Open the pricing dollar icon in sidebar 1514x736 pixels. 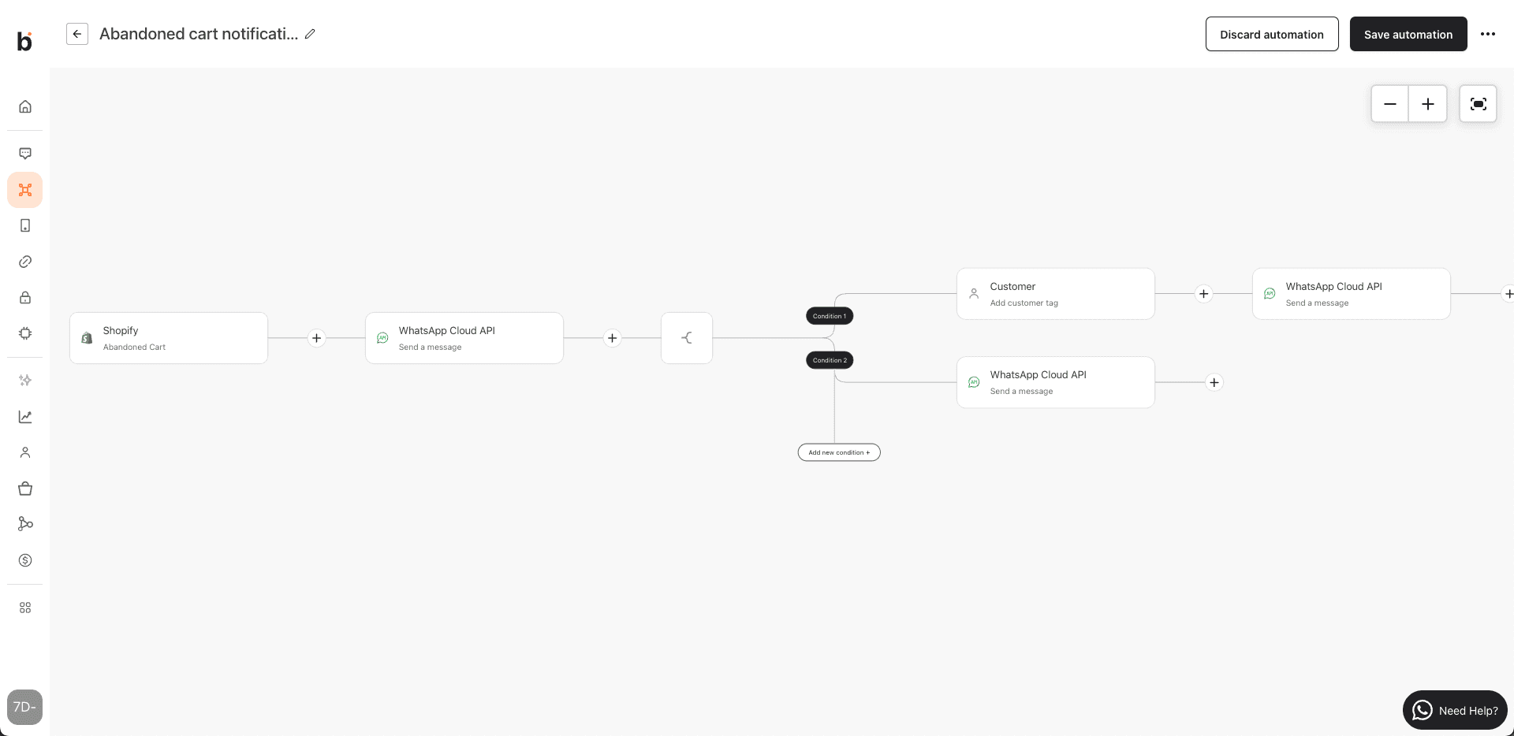coord(24,560)
